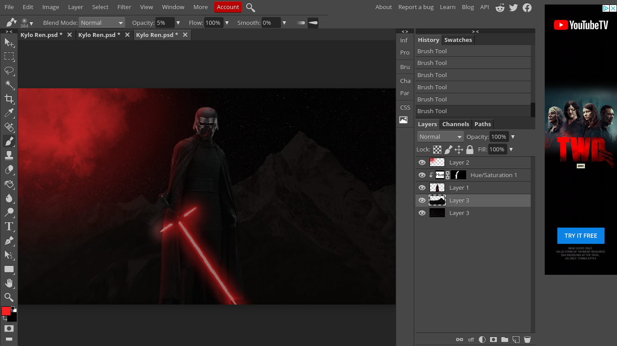Select the Pen tool

[x=9, y=241]
